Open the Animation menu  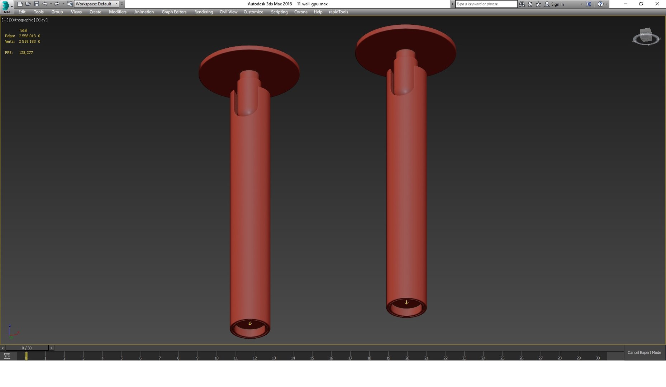pyautogui.click(x=144, y=12)
